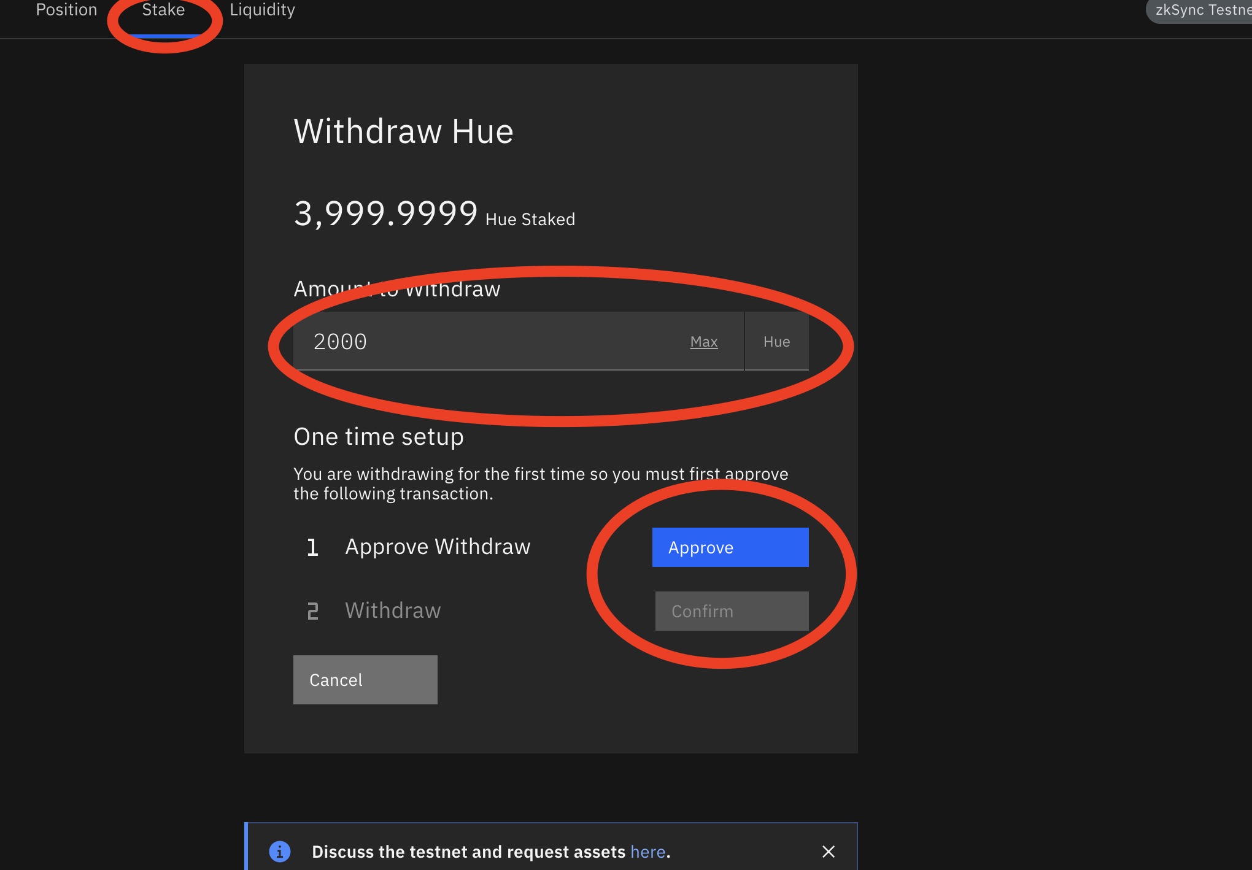The width and height of the screenshot is (1252, 870).
Task: Click the Hue token unit box
Action: (x=776, y=342)
